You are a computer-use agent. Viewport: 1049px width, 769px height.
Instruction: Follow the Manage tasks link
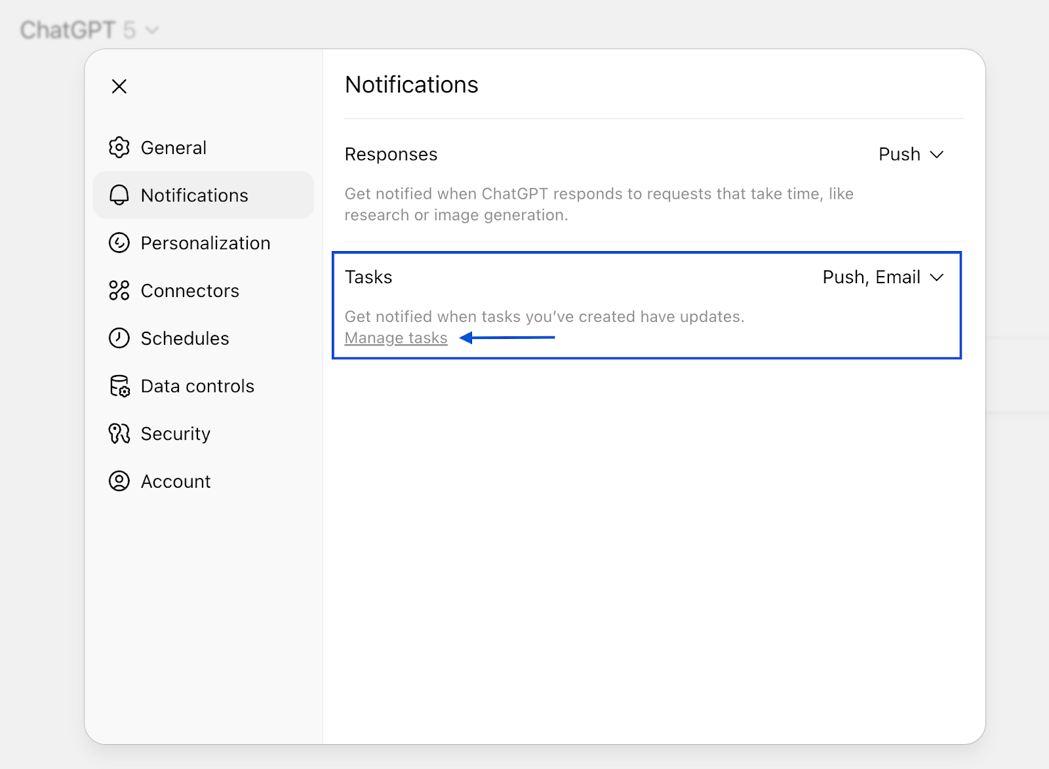396,338
